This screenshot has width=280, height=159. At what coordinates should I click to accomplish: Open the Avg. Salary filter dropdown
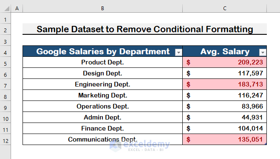263,52
